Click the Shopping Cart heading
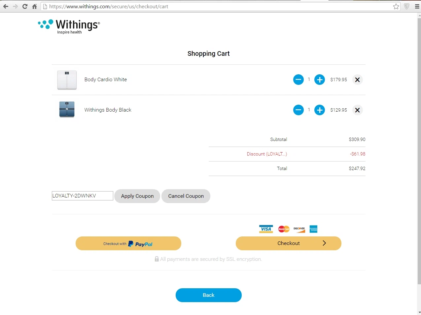Screen dimensions: 421x315 [208, 53]
